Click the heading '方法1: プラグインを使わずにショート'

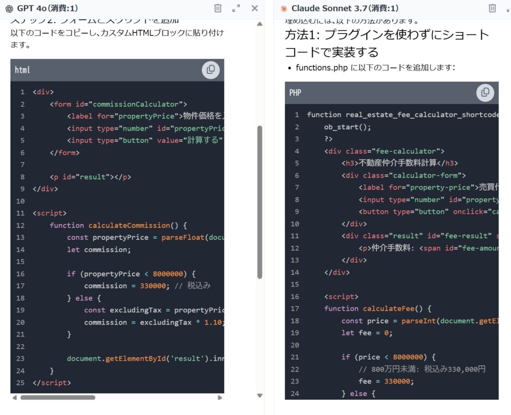(387, 34)
